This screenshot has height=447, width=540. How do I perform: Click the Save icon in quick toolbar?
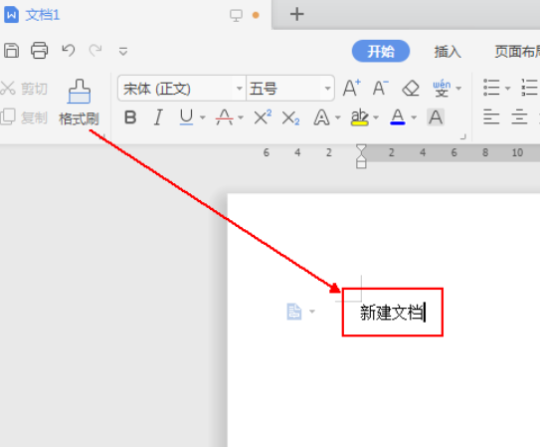tap(11, 51)
